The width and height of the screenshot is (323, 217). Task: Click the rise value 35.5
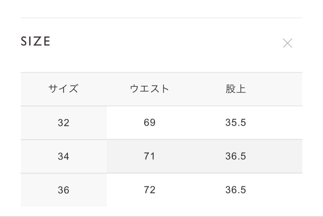tap(236, 122)
